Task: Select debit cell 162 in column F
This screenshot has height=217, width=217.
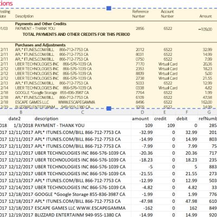Action: (187, 208)
